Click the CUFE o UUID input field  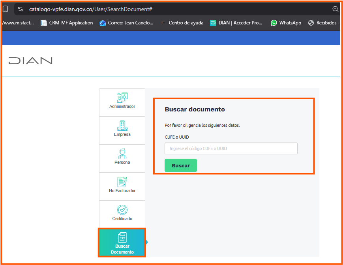231,148
